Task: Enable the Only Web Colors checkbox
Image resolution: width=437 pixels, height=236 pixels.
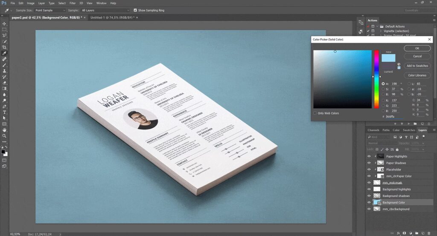Action: [x=315, y=113]
